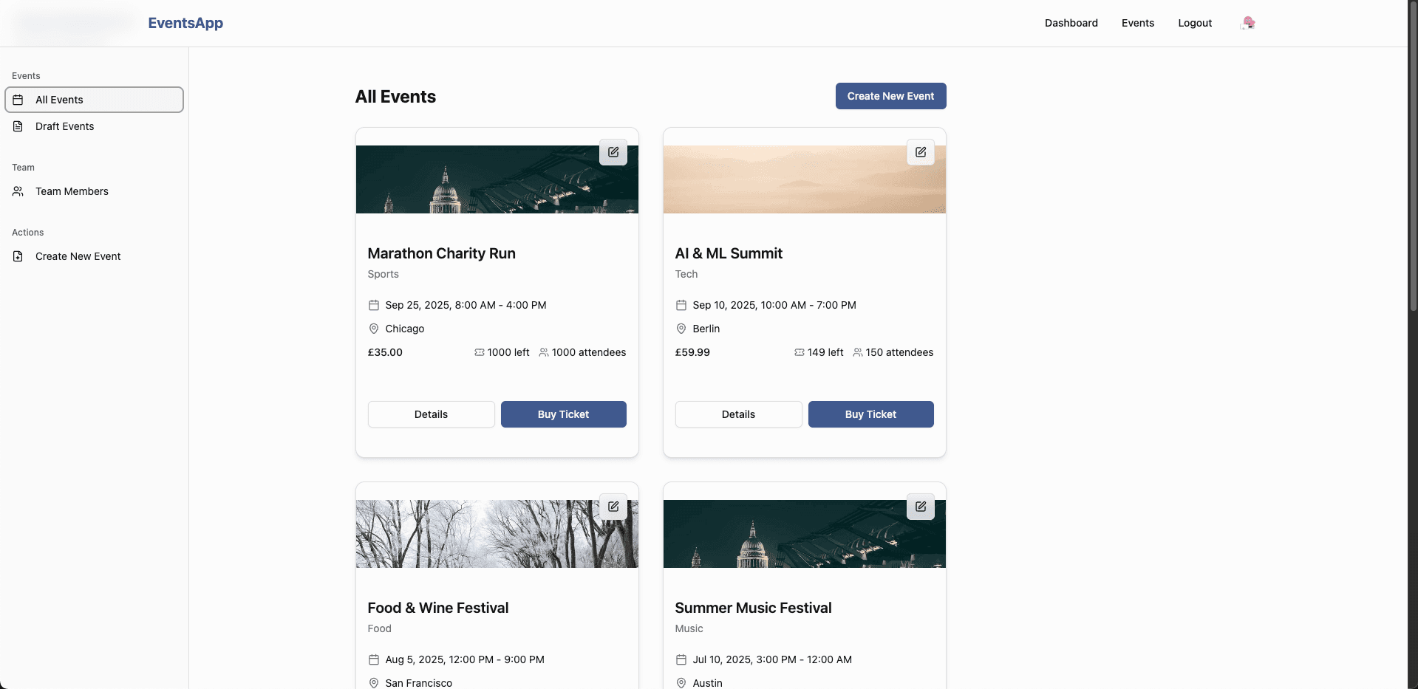View Details of the AI & ML Summit
The image size is (1418, 689).
pyautogui.click(x=737, y=414)
